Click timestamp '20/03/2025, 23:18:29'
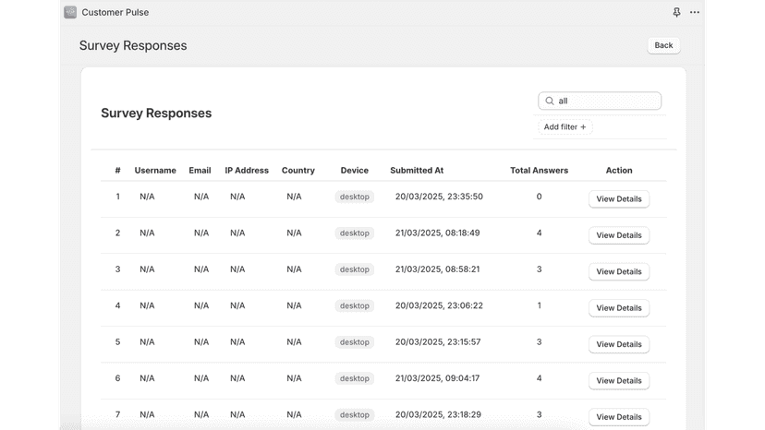This screenshot has width=765, height=430. tap(438, 414)
